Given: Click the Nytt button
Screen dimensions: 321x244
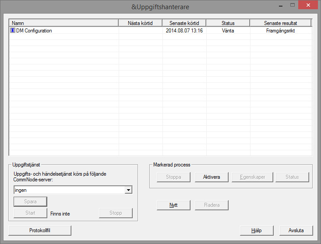Looking at the screenshot, I should [173, 205].
